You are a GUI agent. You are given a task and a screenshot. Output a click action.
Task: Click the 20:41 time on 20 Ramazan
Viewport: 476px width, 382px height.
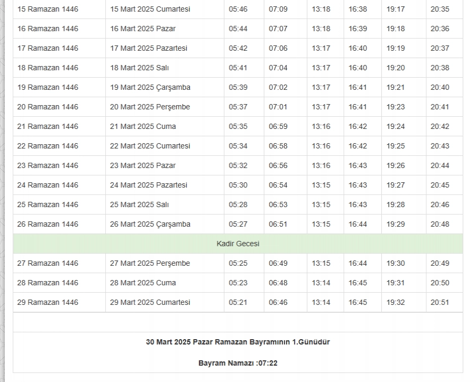click(440, 107)
